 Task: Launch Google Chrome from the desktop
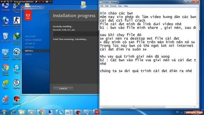(5, 70)
